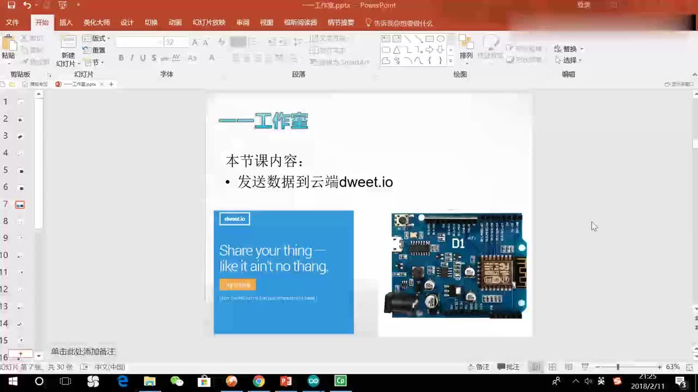Select the text box shape in gallery

pyautogui.click(x=386, y=39)
